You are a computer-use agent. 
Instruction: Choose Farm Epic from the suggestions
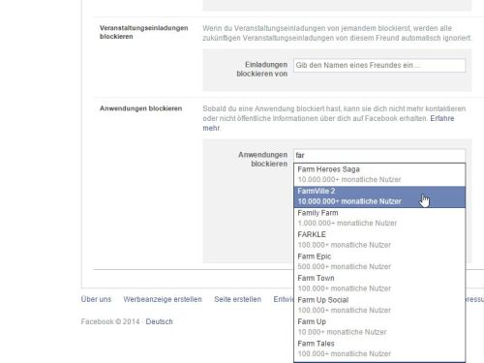[379, 261]
